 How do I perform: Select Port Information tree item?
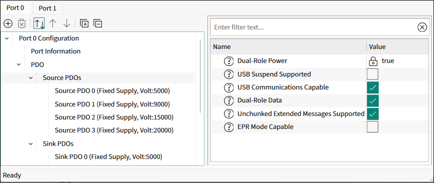[55, 51]
